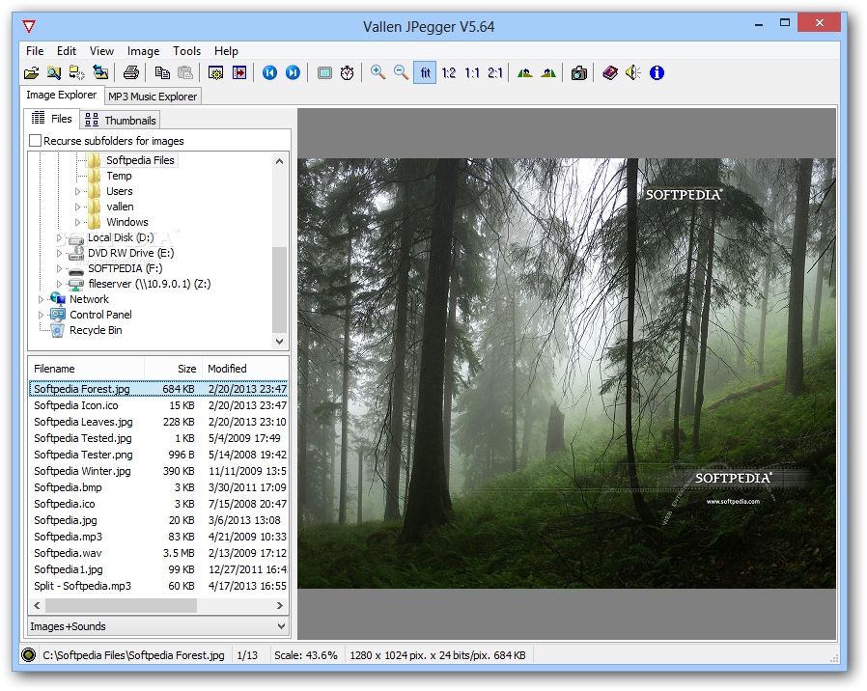
Task: Expand the fileserver (Z:) network drive node
Action: pos(59,284)
